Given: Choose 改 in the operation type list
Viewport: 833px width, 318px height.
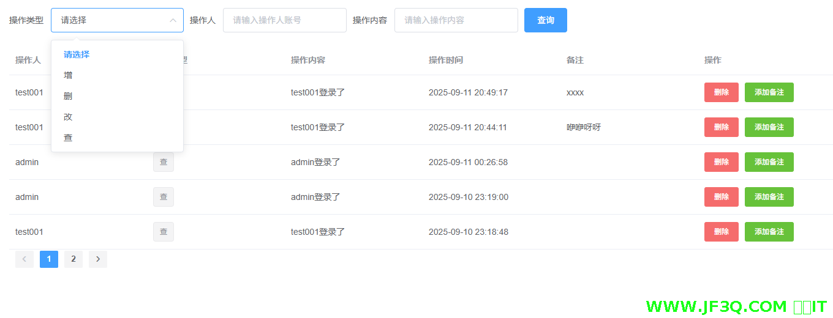Looking at the screenshot, I should point(68,117).
